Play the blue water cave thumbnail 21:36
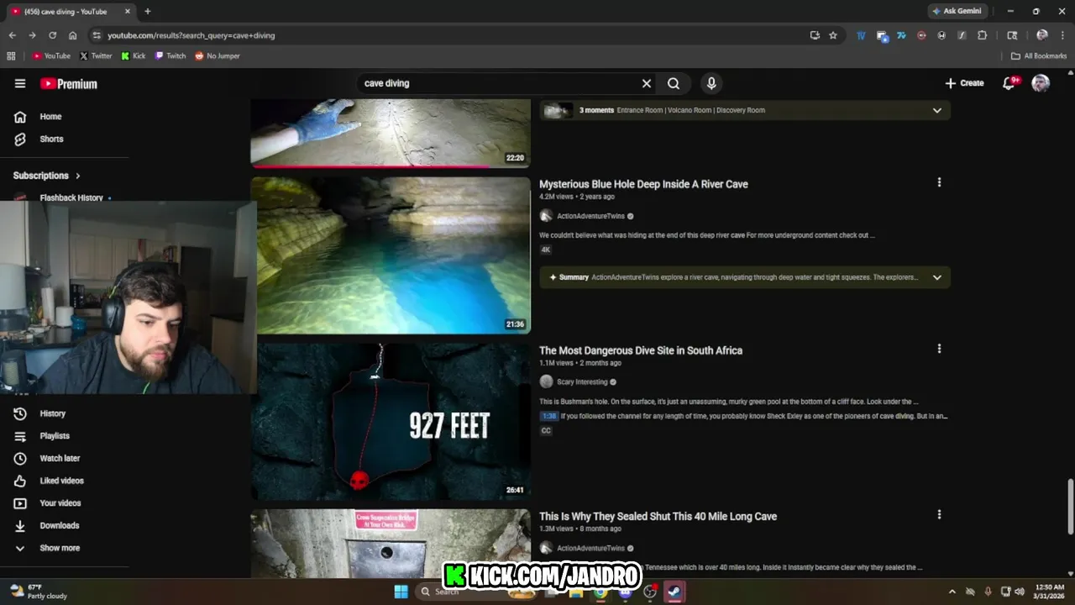The image size is (1075, 605). pos(391,255)
